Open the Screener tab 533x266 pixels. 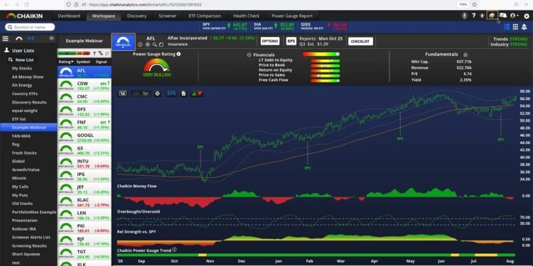click(168, 16)
